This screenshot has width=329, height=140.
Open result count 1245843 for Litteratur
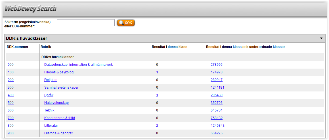218,126
